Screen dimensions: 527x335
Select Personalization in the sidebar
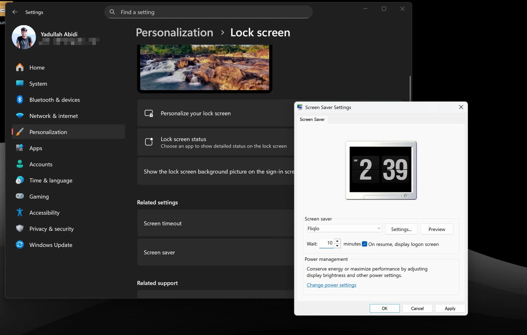click(x=48, y=132)
